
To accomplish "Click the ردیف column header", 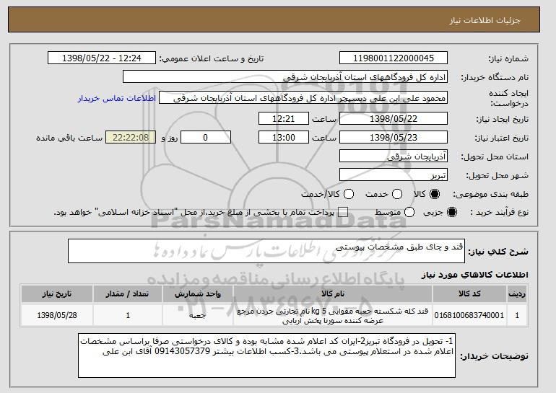I will (517, 294).
